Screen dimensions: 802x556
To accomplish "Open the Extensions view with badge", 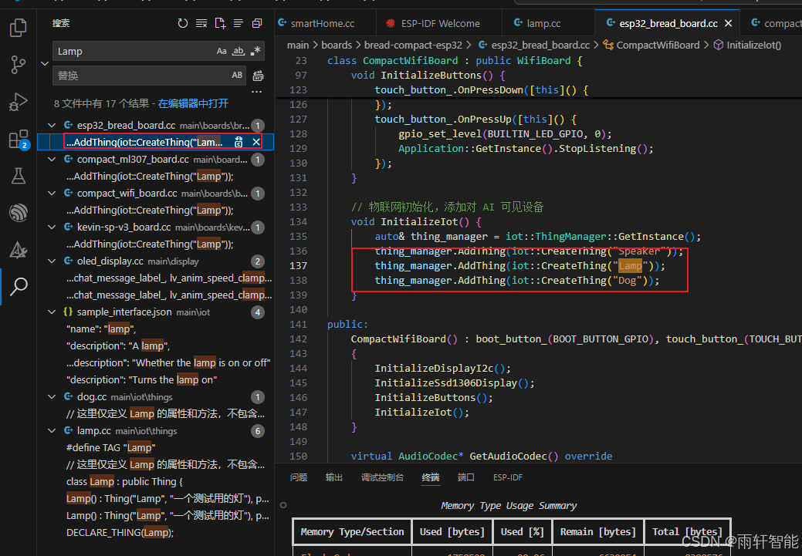I will (19, 139).
